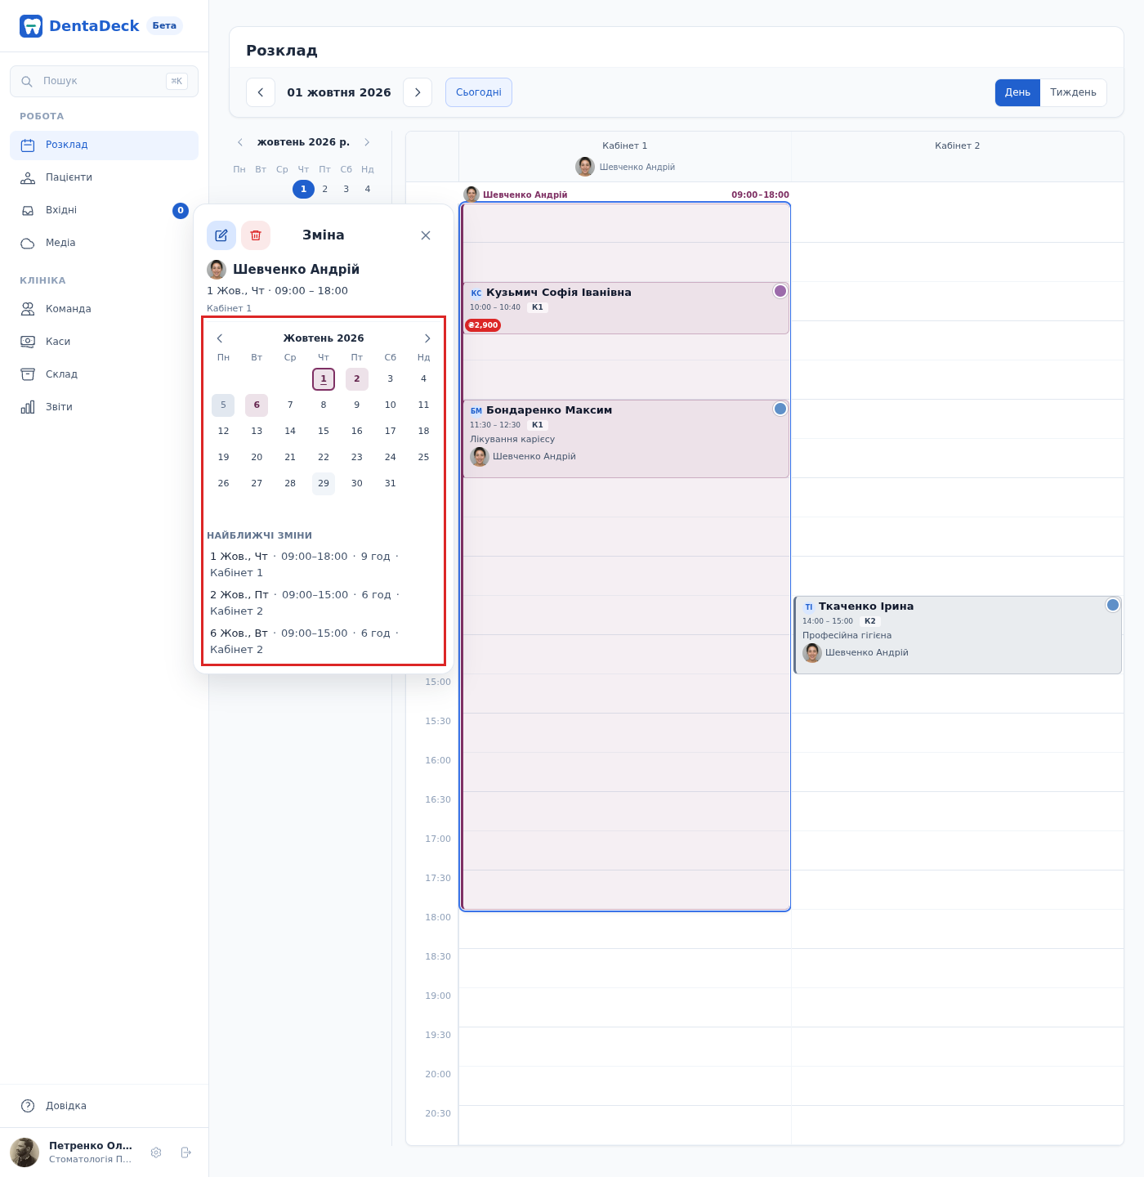The height and width of the screenshot is (1177, 1144).
Task: Open Медіа section
Action: pyautogui.click(x=104, y=243)
